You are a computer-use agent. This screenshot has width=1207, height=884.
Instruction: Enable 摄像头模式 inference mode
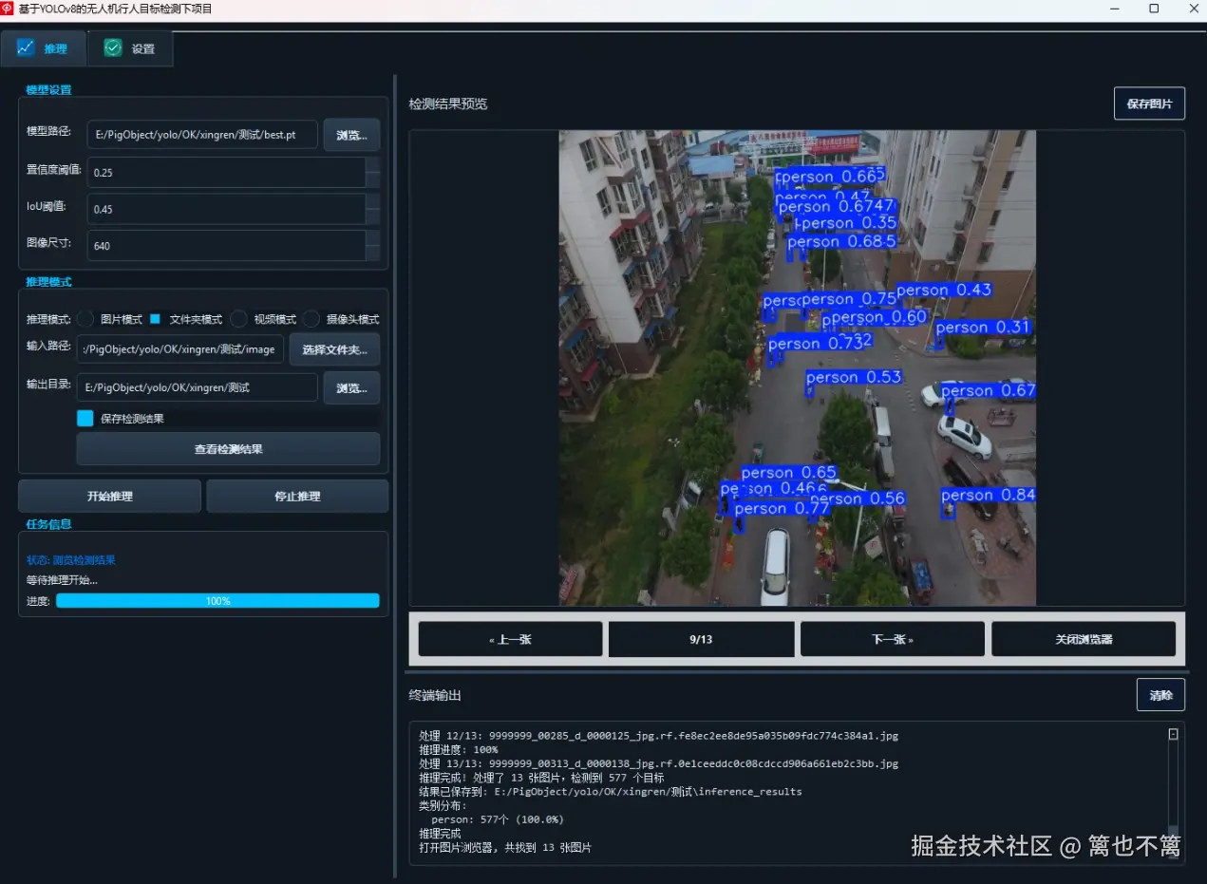point(309,319)
